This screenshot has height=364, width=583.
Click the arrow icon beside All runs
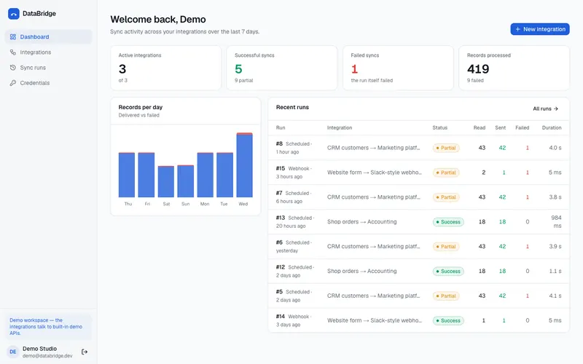pos(556,108)
